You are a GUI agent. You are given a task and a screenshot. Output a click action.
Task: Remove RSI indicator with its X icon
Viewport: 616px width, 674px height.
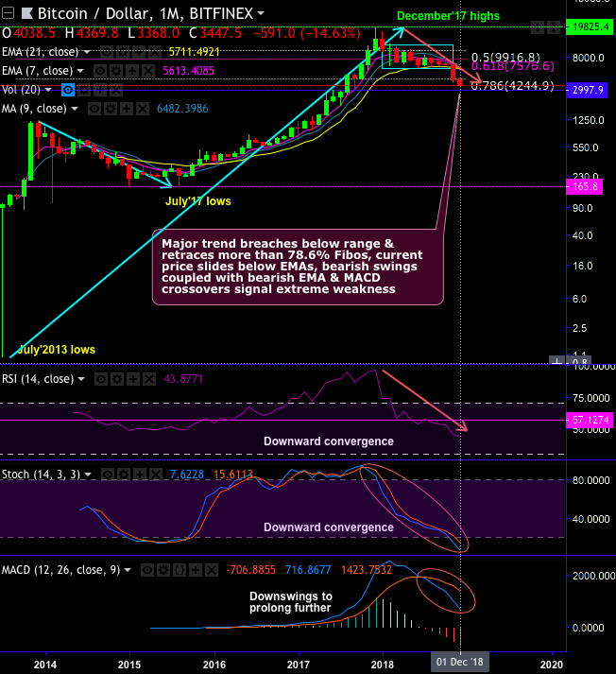(149, 379)
